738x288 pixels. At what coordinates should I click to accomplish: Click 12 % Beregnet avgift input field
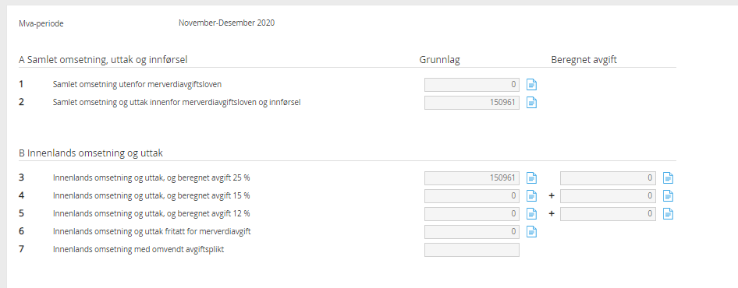coord(608,214)
